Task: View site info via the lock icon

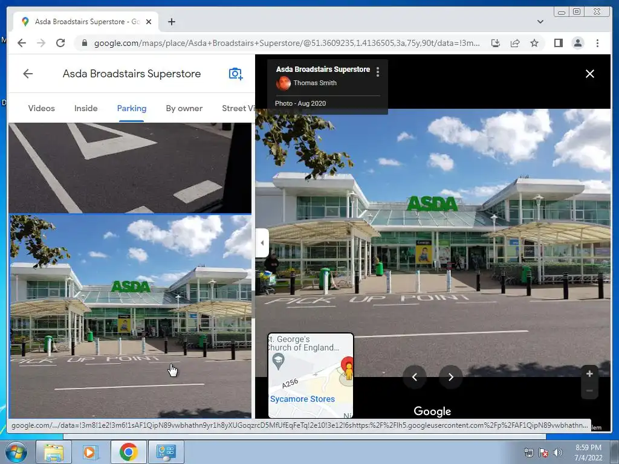Action: [84, 43]
